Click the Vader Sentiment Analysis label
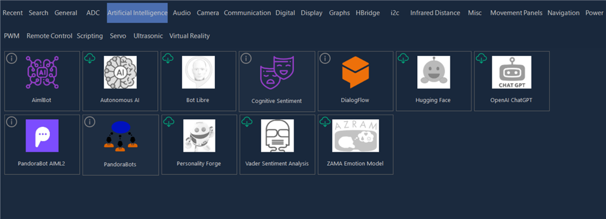The image size is (606, 219). (x=277, y=164)
